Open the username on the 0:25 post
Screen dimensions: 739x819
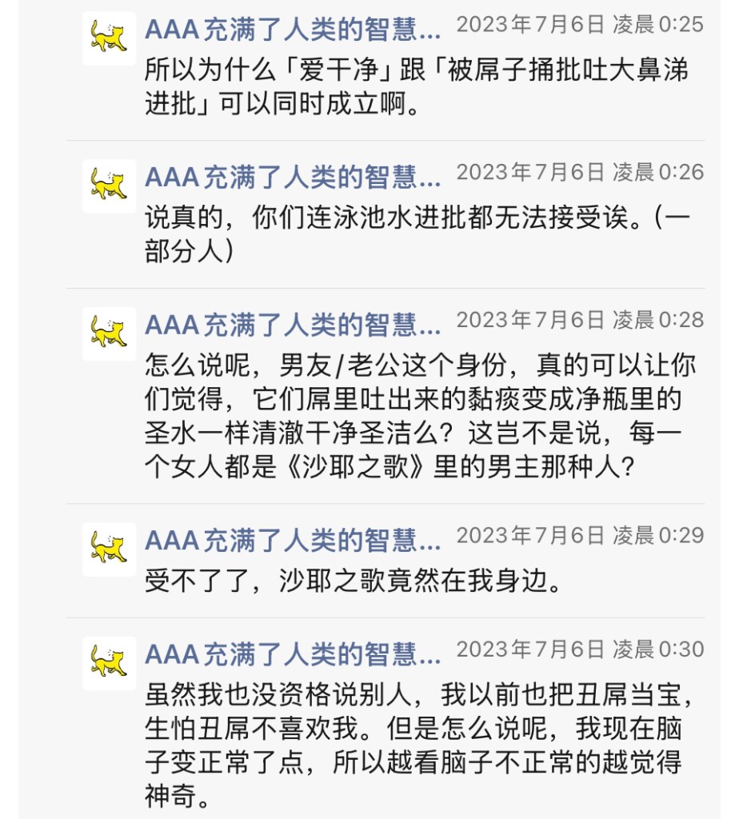(x=292, y=30)
